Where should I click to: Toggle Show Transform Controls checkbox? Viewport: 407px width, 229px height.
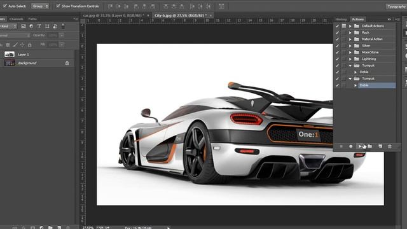pos(58,6)
